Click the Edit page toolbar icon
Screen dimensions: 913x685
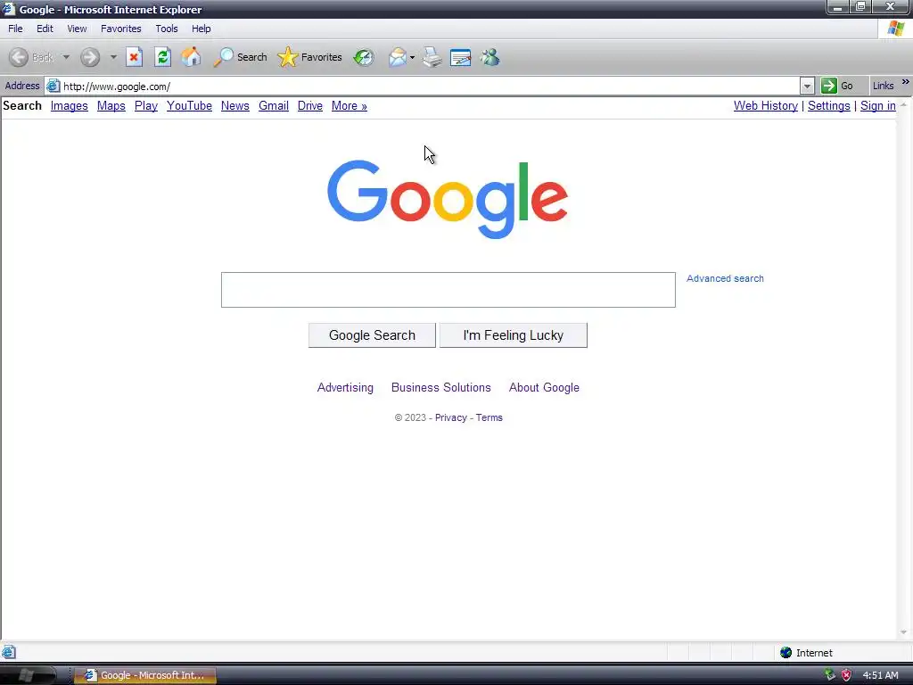pos(461,57)
